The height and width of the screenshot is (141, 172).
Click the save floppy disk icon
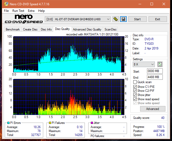point(123,19)
